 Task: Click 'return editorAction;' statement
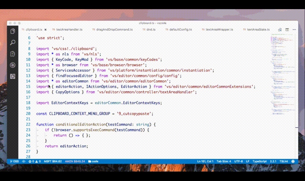(66, 146)
